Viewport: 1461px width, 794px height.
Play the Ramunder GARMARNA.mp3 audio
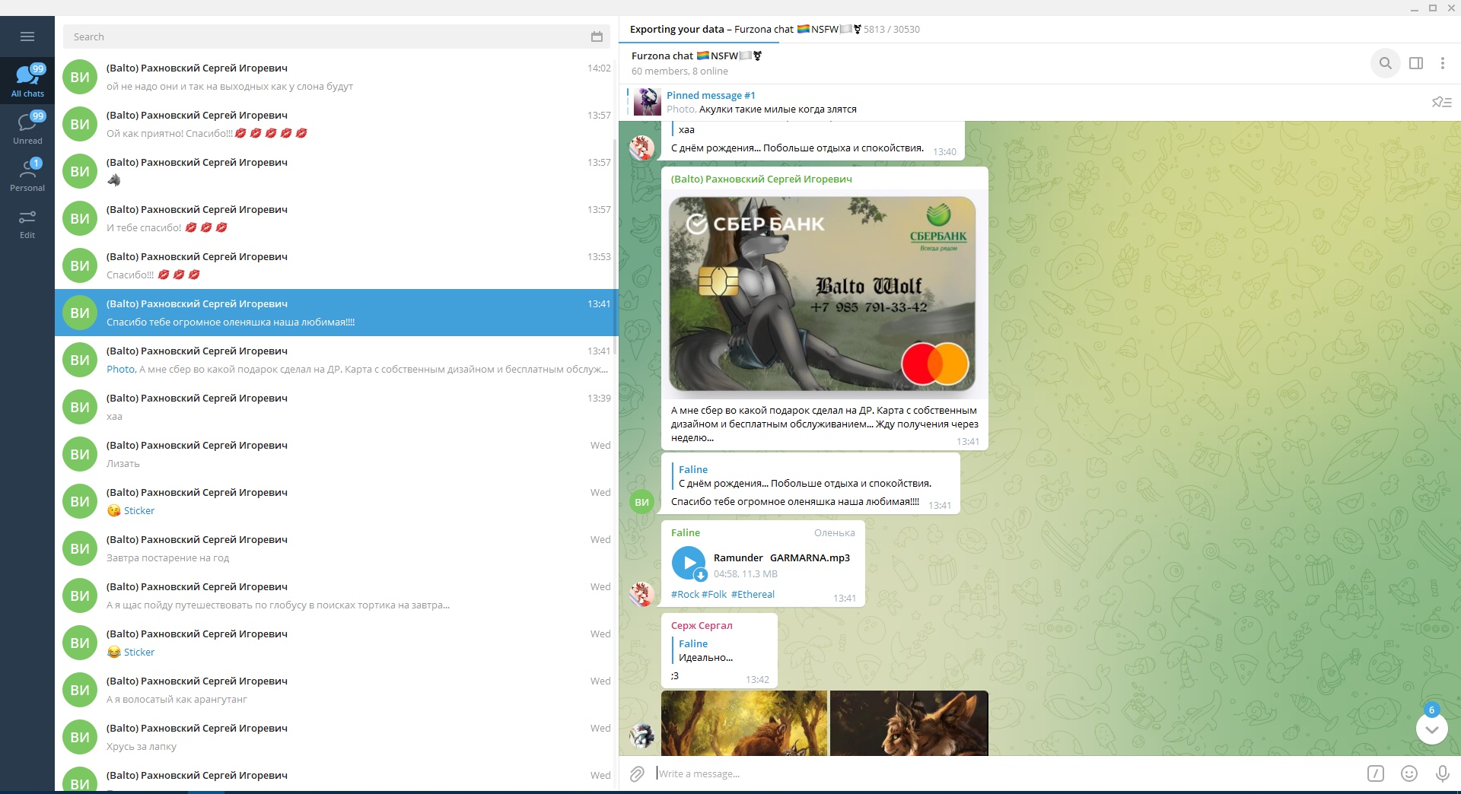point(689,564)
